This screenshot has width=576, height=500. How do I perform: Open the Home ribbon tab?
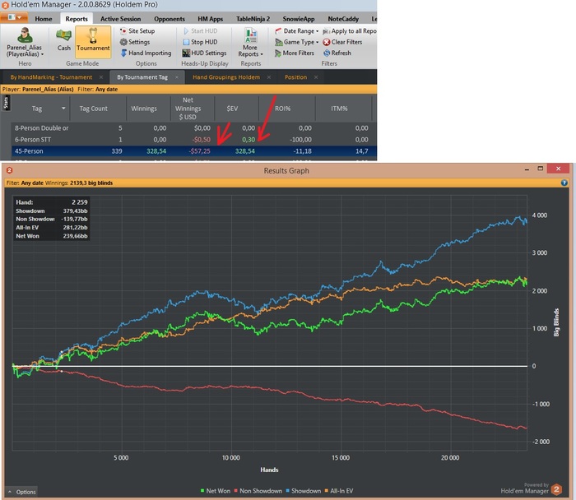point(44,19)
